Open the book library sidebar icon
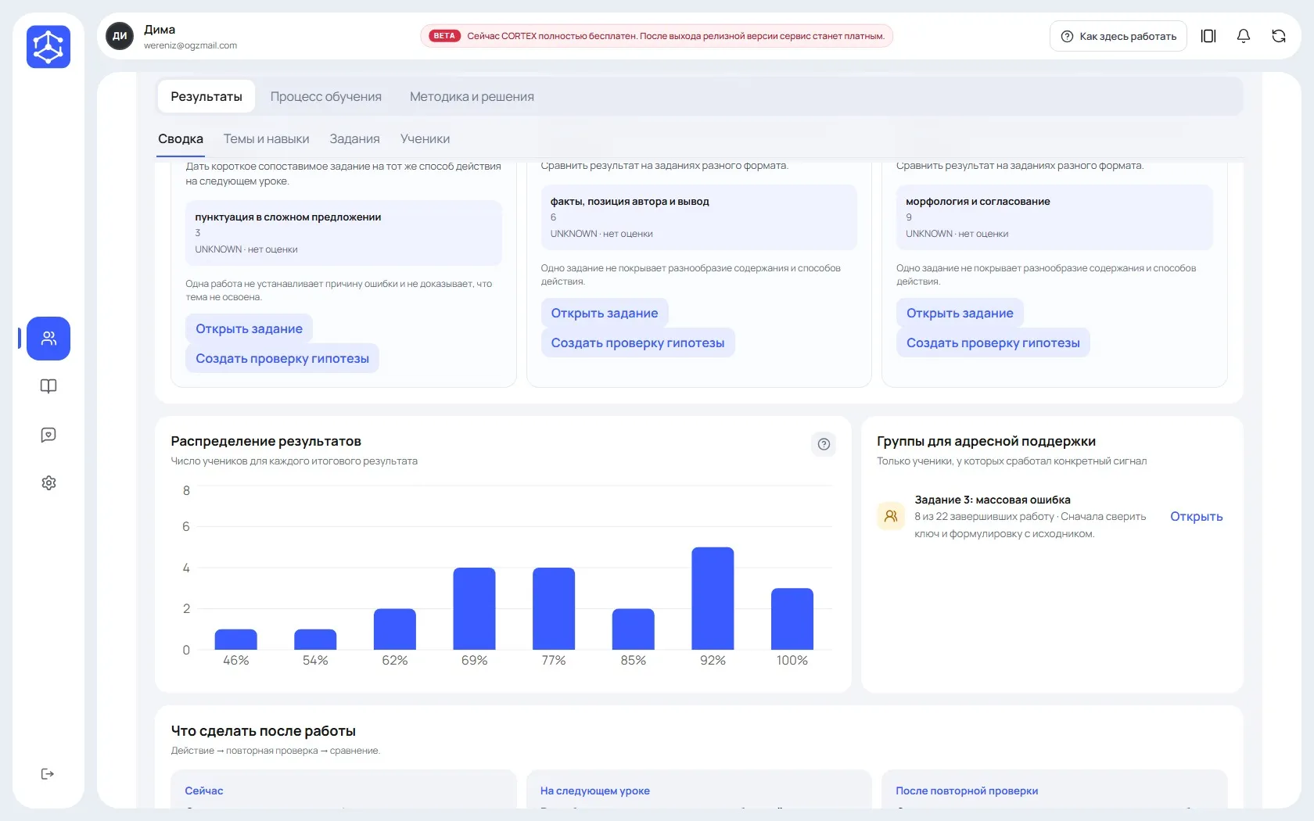Viewport: 1314px width, 821px height. click(48, 386)
